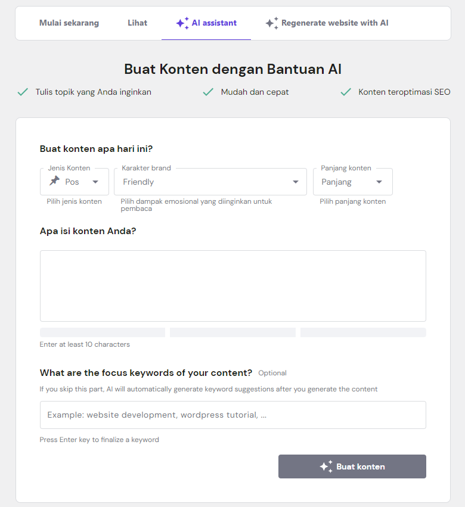Switch to the Mulai sekarang tab
Screen dimensions: 465x507
(69, 23)
